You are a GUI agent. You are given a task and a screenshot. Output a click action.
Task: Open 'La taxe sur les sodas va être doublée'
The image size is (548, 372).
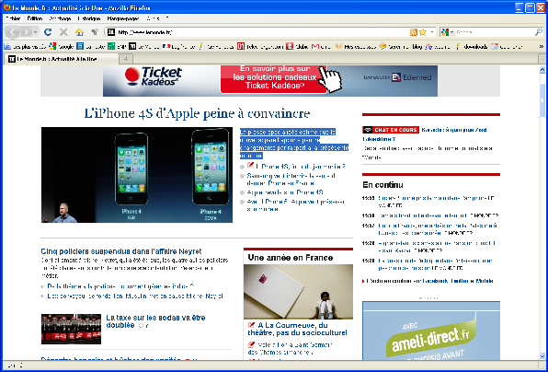155,321
